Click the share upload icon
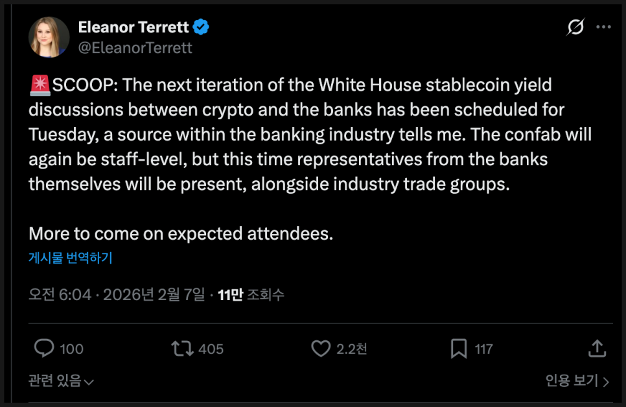This screenshot has width=626, height=407. (x=597, y=348)
